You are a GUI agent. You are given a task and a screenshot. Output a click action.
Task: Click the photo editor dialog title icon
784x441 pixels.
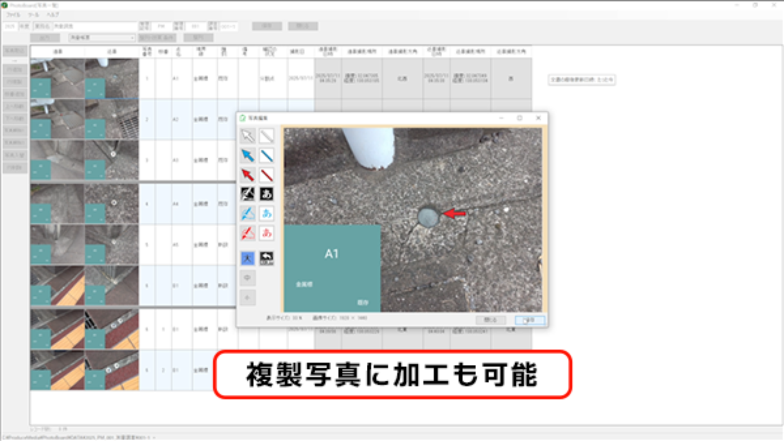(243, 118)
